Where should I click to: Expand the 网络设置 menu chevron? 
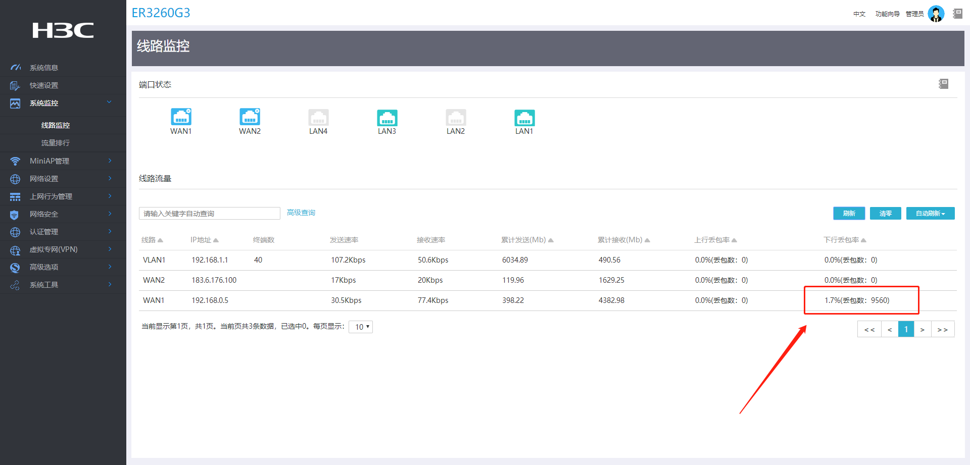click(x=110, y=178)
